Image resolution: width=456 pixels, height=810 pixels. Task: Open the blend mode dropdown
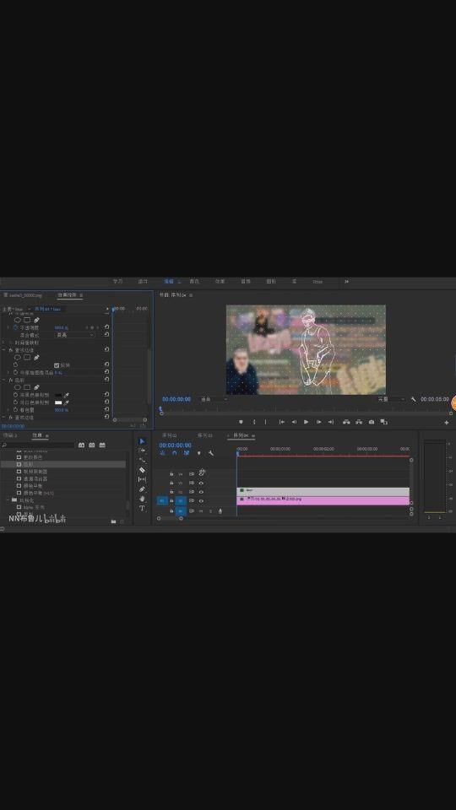[75, 335]
